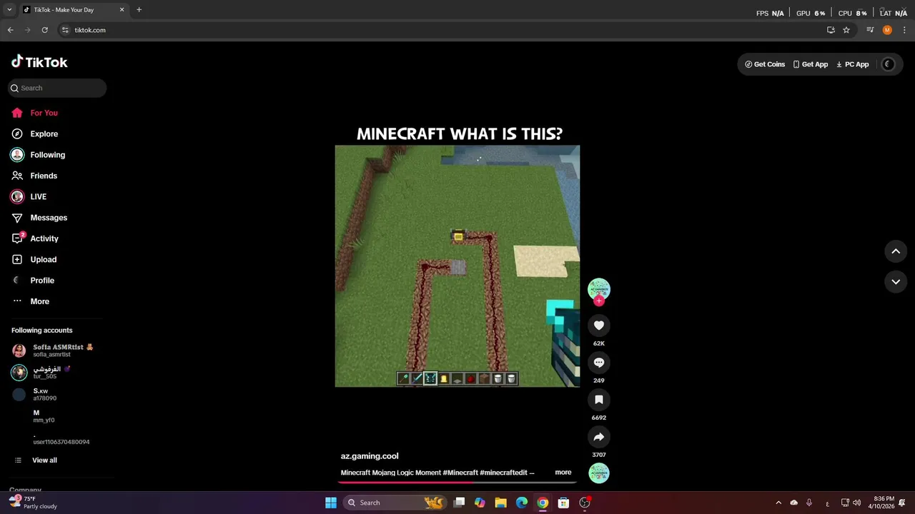Open Sofia ASMRtist's account
The image size is (915, 514).
click(57, 351)
